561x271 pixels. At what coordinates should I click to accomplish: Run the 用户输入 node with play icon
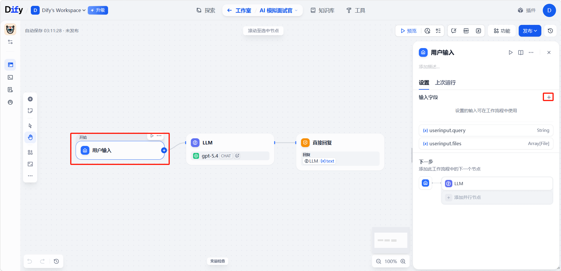click(510, 52)
